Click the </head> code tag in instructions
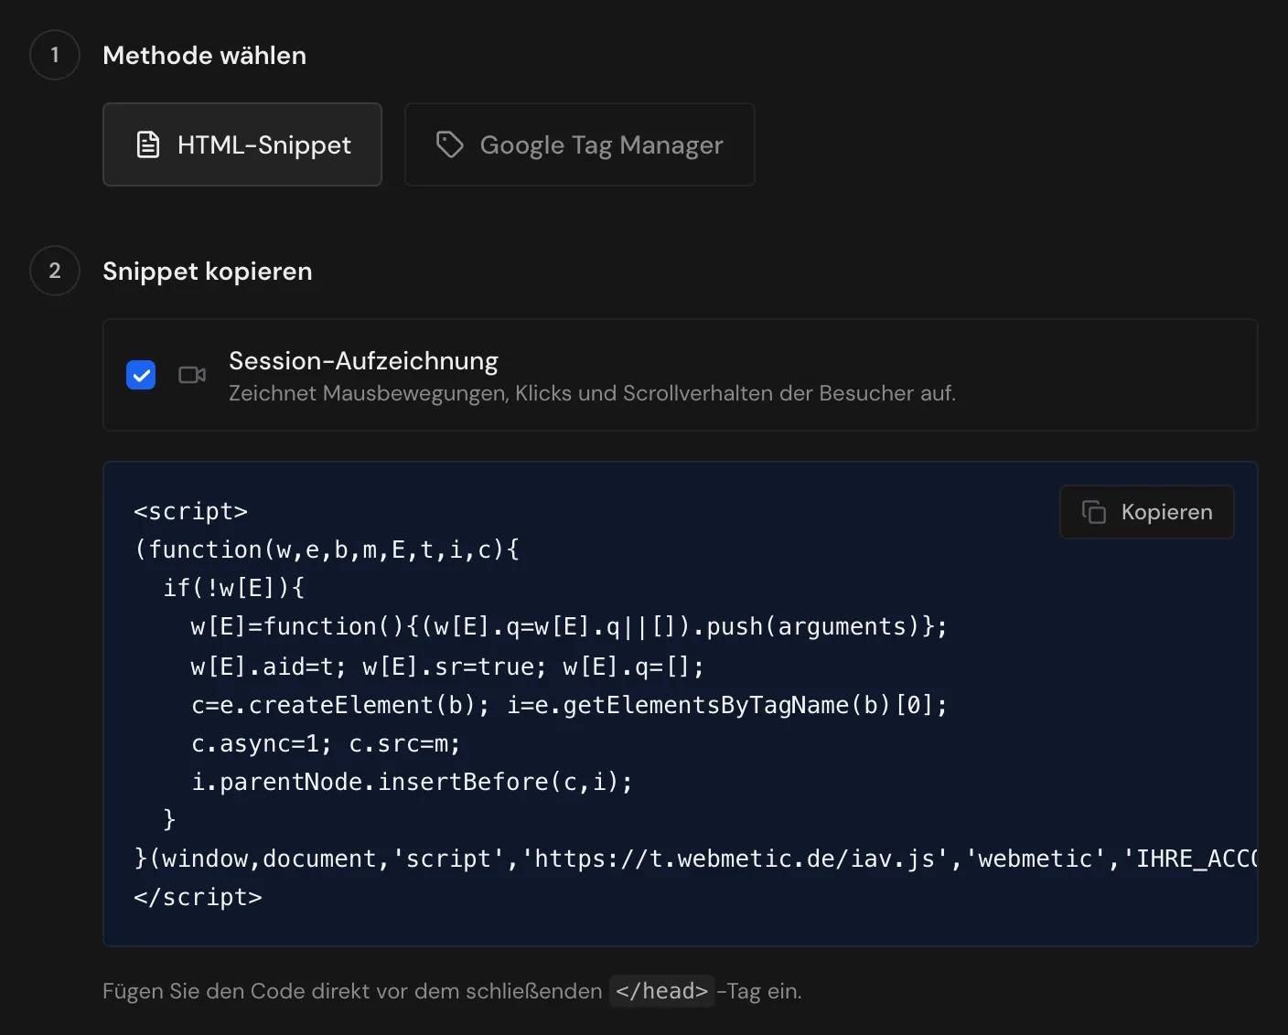 pyautogui.click(x=661, y=991)
